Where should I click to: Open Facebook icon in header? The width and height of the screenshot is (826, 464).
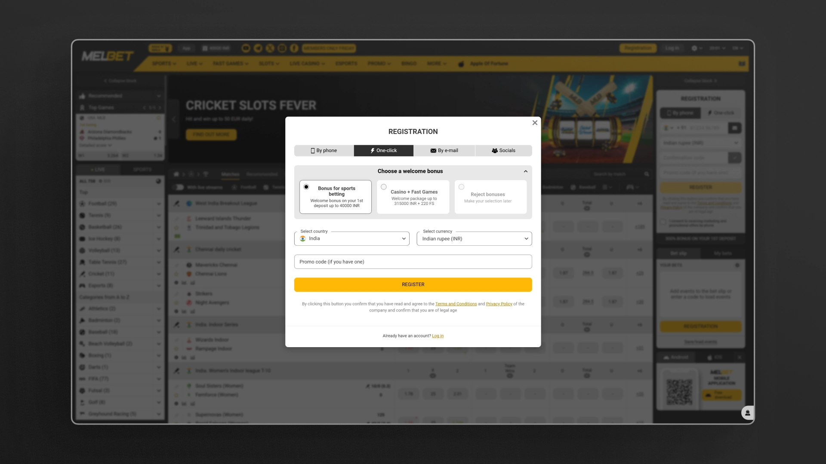click(294, 48)
